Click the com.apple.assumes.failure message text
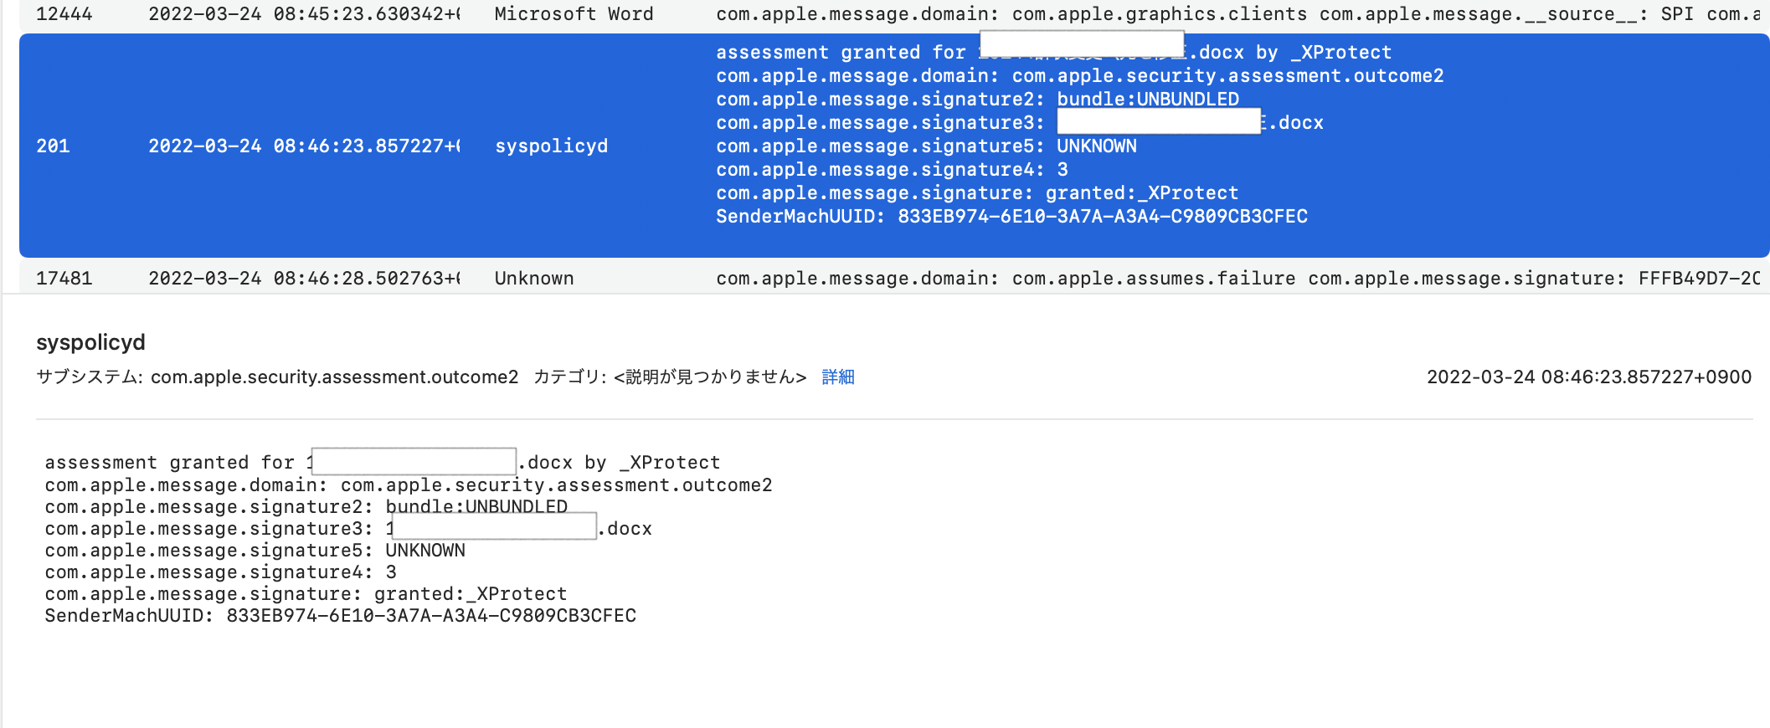1770x728 pixels. point(1152,279)
